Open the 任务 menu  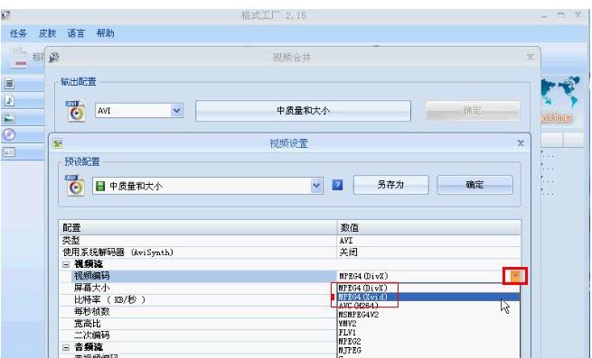pyautogui.click(x=18, y=33)
